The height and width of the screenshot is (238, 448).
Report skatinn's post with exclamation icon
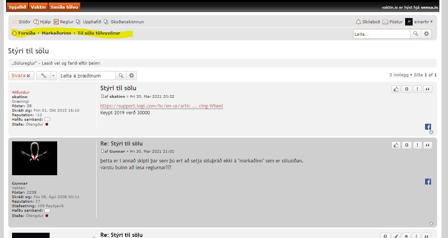[417, 89]
